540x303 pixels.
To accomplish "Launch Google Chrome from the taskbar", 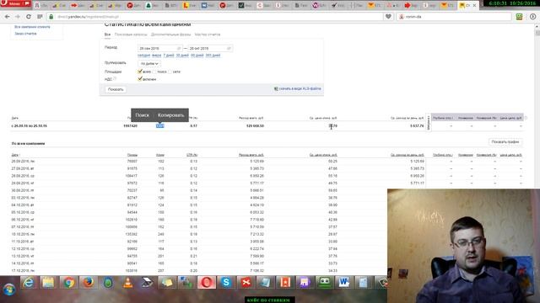I will 68,283.
